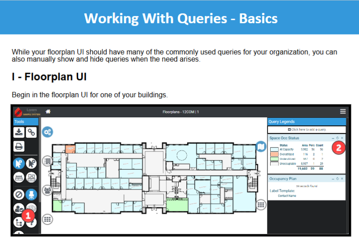359x237 pixels.
Task: Click the download tool icon
Action: (x=19, y=132)
